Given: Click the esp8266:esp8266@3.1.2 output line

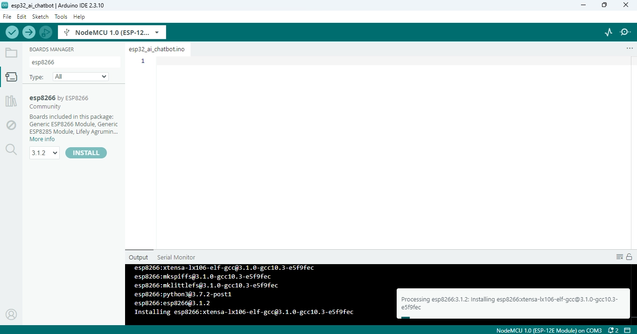Looking at the screenshot, I should [x=172, y=303].
